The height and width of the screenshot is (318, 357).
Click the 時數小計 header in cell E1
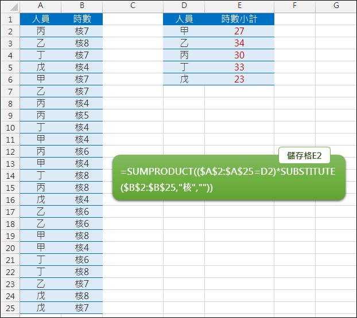[x=239, y=19]
